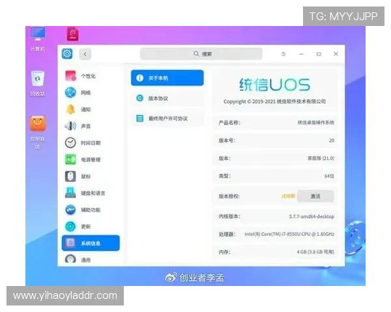Open the 鼠标 mouse settings icon

click(70, 176)
